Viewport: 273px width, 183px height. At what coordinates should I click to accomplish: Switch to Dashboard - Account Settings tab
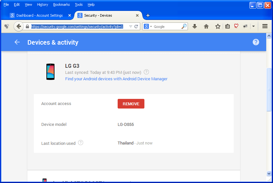point(40,15)
